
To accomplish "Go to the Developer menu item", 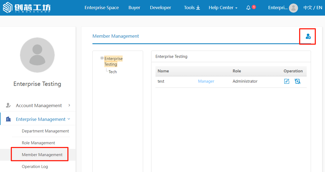I will (x=160, y=8).
